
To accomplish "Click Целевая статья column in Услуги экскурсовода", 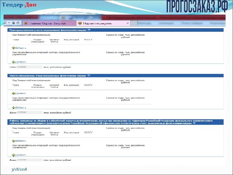I will point(54,86).
